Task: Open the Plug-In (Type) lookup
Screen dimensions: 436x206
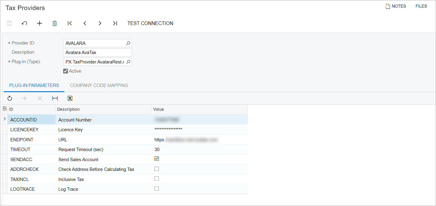Action: pyautogui.click(x=128, y=62)
